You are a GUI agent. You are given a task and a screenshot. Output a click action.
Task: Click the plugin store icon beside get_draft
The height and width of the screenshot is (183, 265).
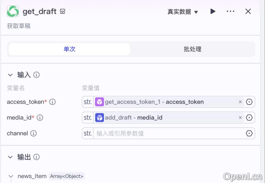click(x=63, y=12)
